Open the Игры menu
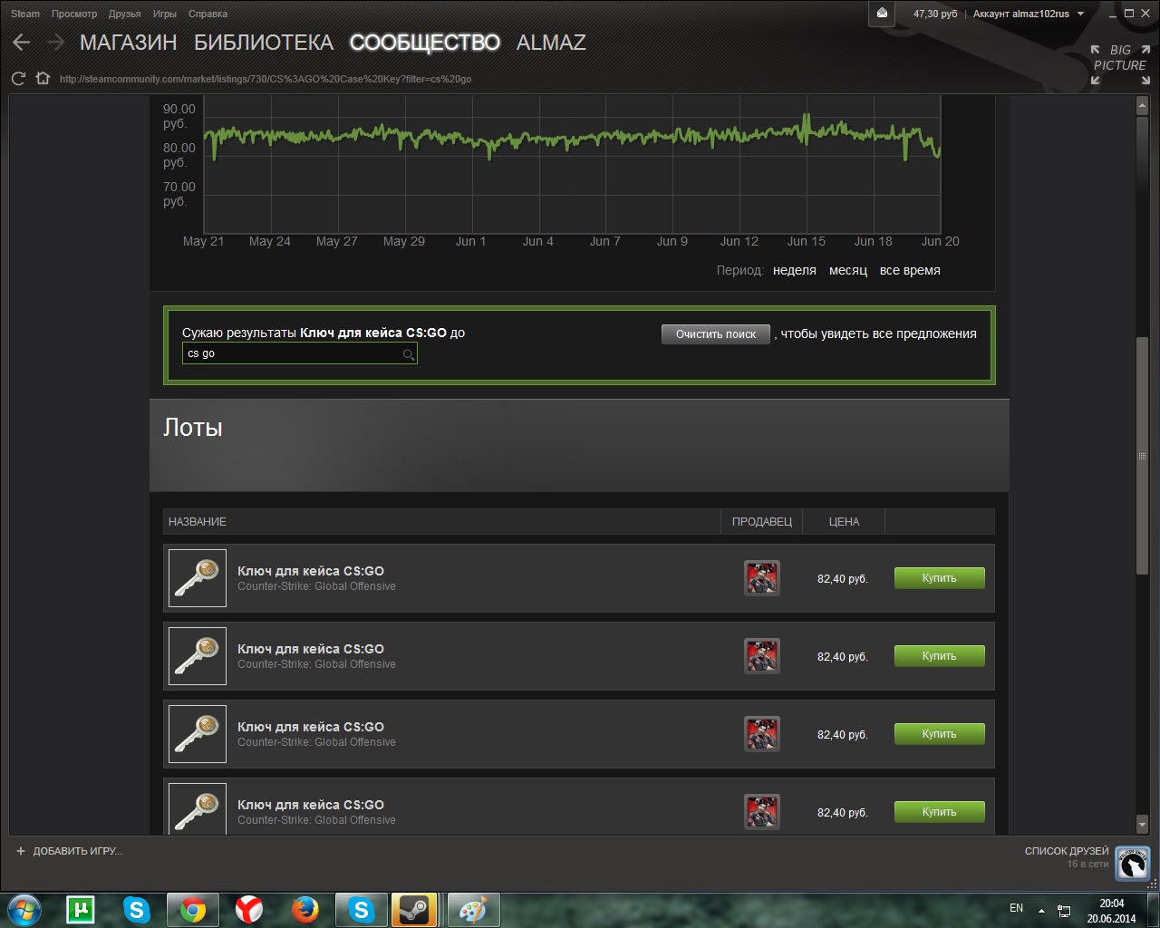This screenshot has height=928, width=1160. [x=165, y=14]
